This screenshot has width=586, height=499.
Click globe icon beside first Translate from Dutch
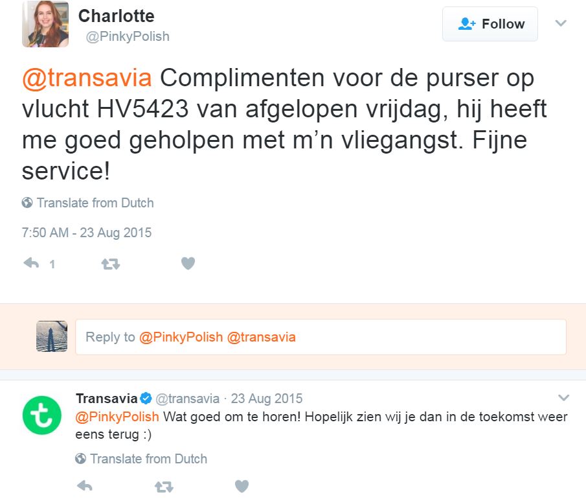point(27,203)
